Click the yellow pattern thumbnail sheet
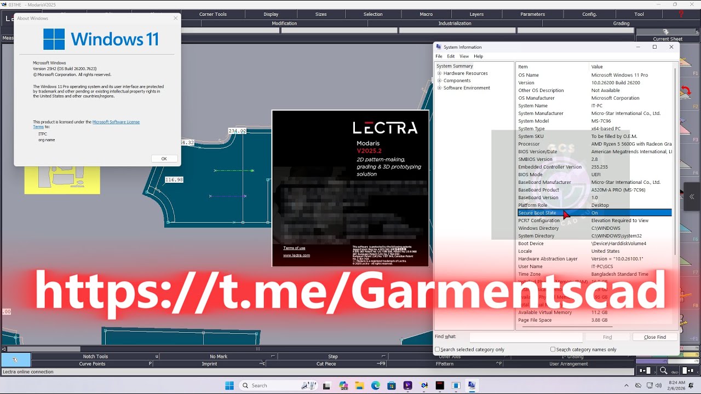 coord(62,180)
